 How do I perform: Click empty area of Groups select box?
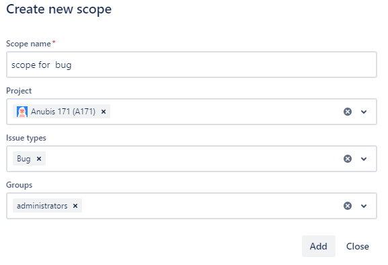click(210, 206)
